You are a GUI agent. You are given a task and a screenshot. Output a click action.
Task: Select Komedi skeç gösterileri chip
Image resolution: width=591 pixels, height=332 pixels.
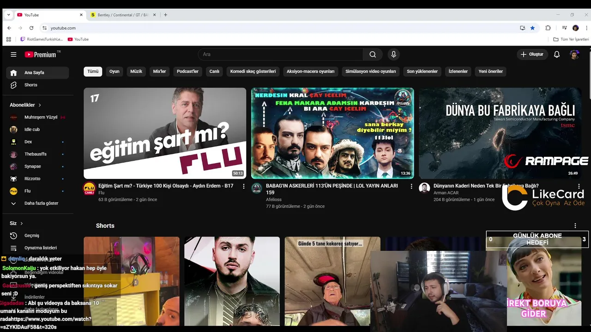253,71
